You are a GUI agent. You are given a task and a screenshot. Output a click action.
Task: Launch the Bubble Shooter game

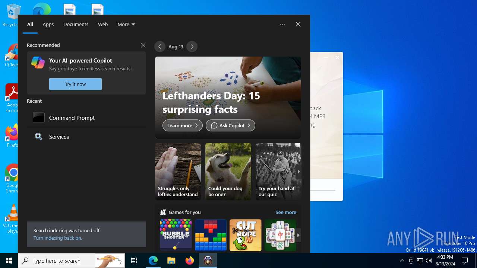176,235
